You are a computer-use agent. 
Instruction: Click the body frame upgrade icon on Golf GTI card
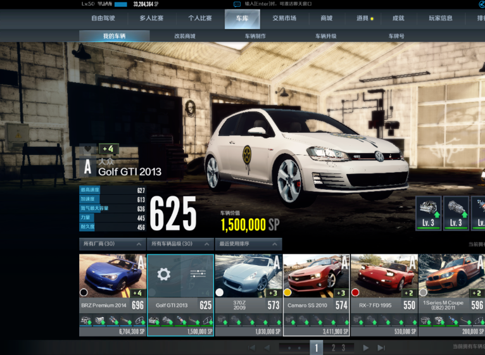coord(207,320)
